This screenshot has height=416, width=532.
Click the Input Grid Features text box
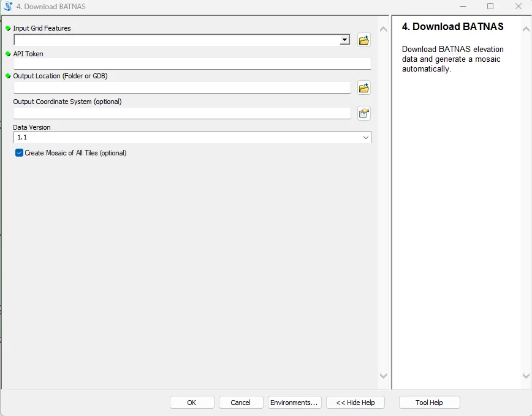point(178,40)
